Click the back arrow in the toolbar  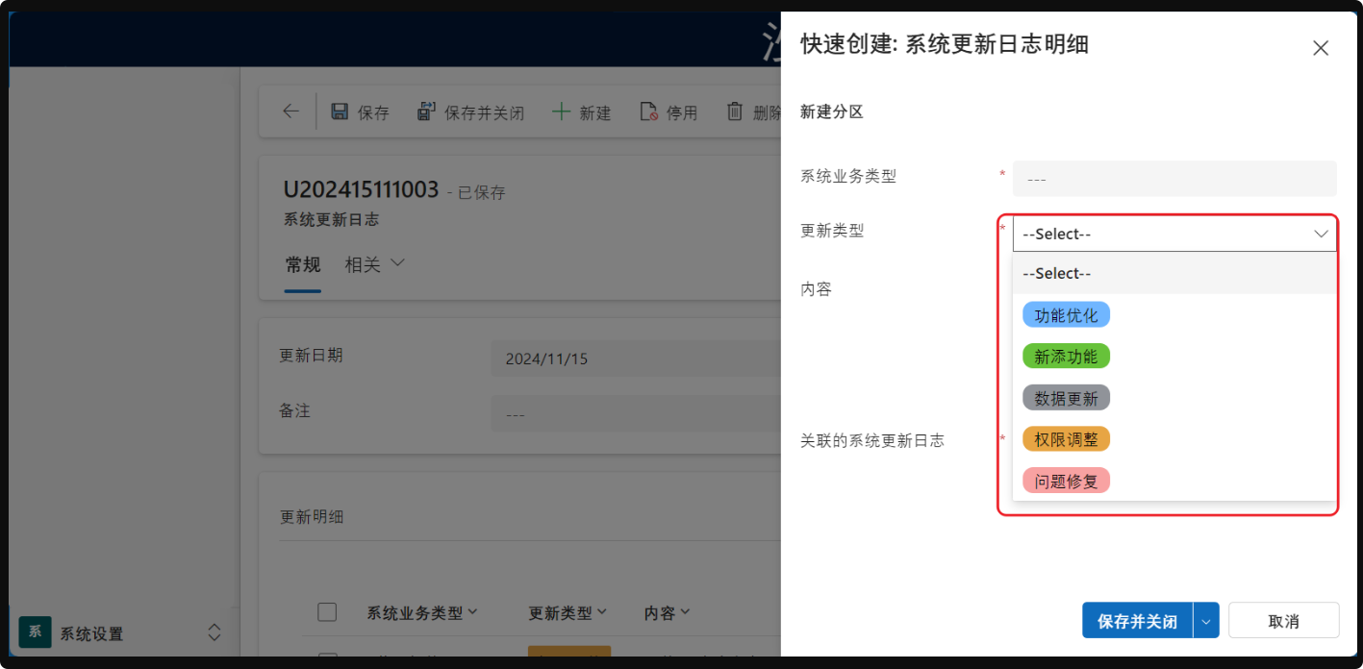(x=290, y=111)
